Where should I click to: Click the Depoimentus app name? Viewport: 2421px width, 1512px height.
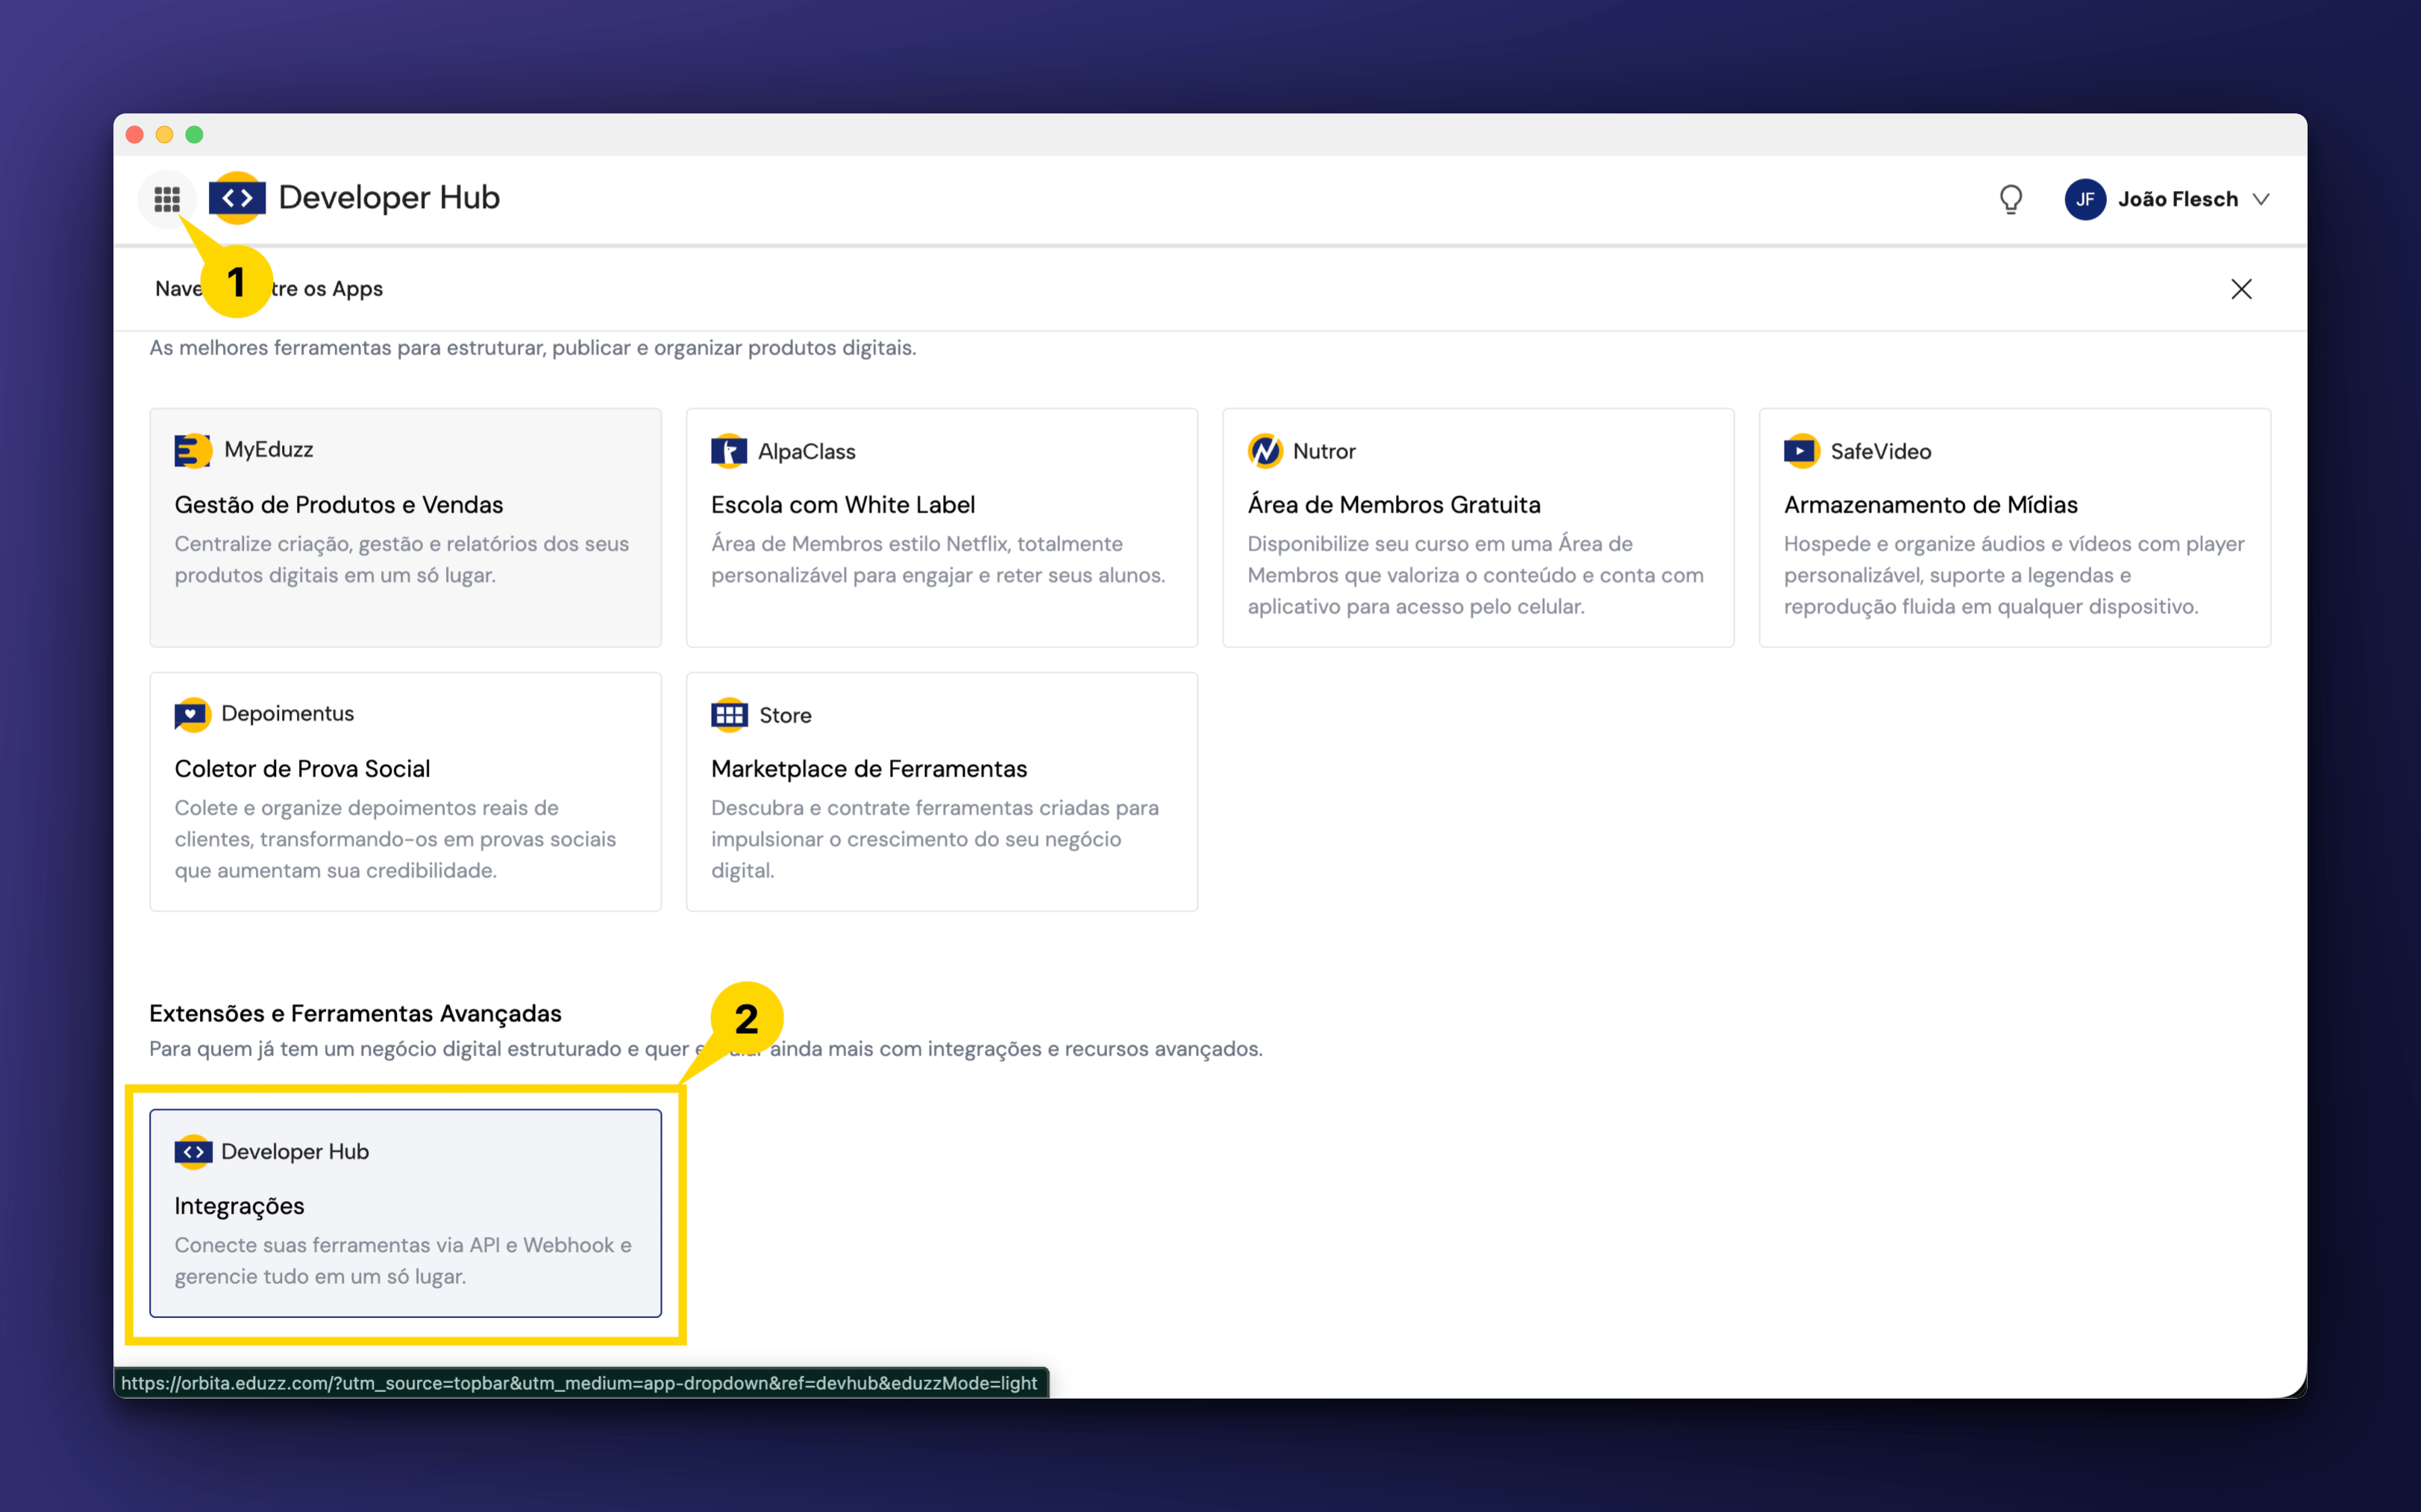pos(287,714)
